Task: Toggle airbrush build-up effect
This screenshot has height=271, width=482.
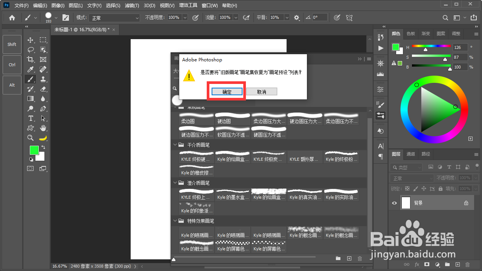Action: [247, 18]
